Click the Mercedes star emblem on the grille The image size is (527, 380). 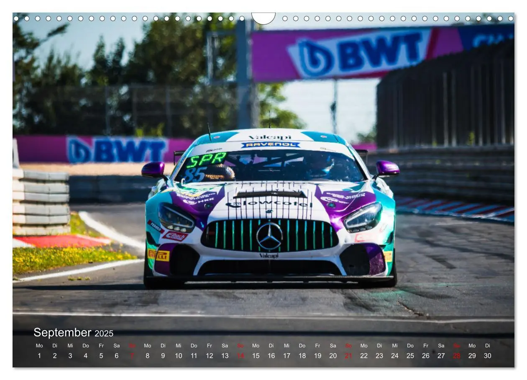[x=269, y=236]
